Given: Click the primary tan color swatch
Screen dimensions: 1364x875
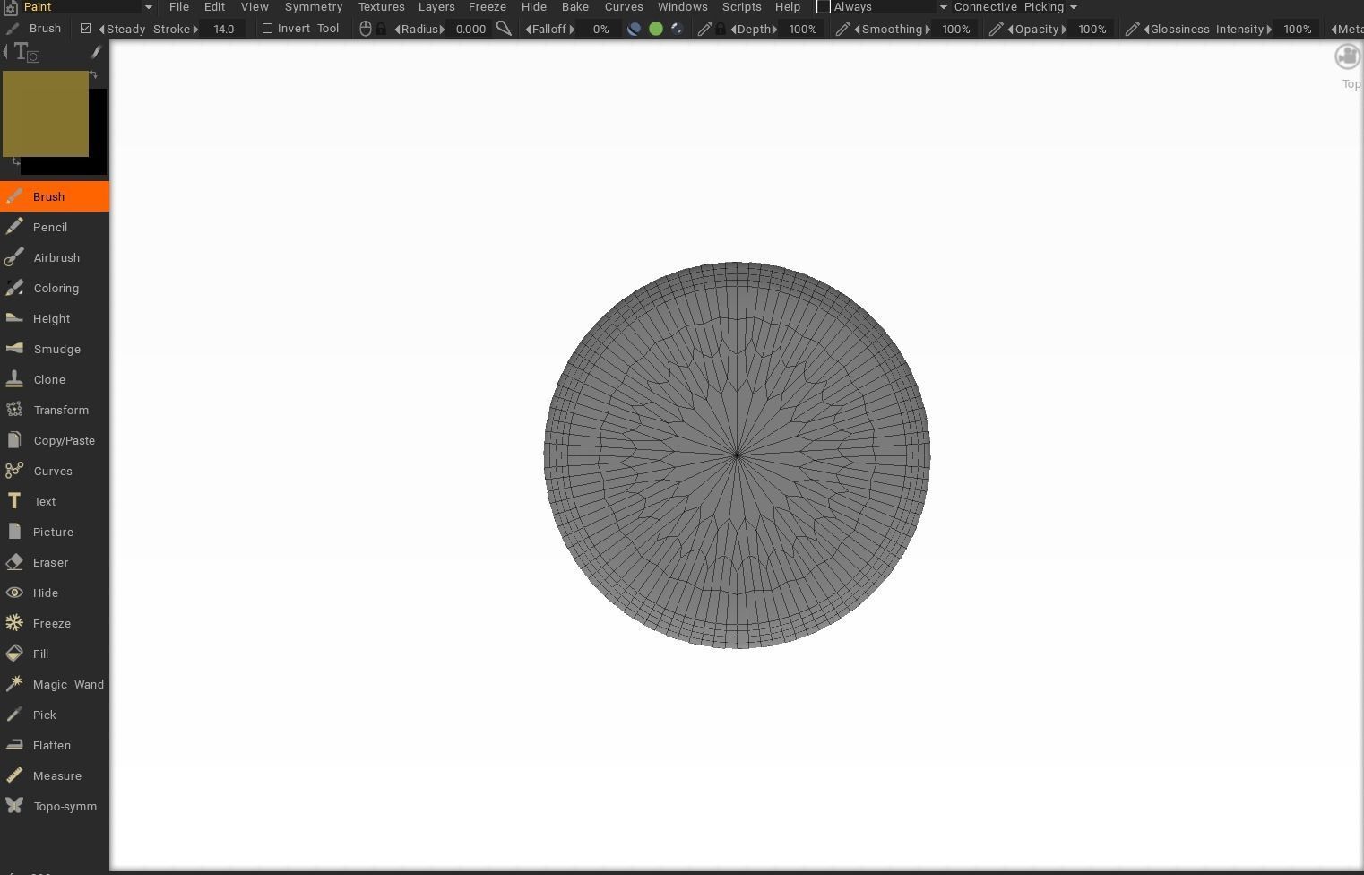Looking at the screenshot, I should coord(46,114).
